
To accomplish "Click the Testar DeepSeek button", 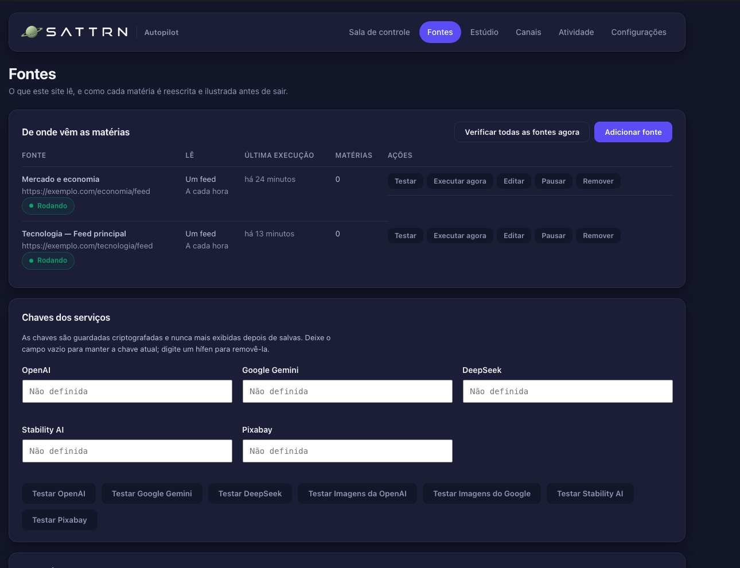I will click(250, 493).
